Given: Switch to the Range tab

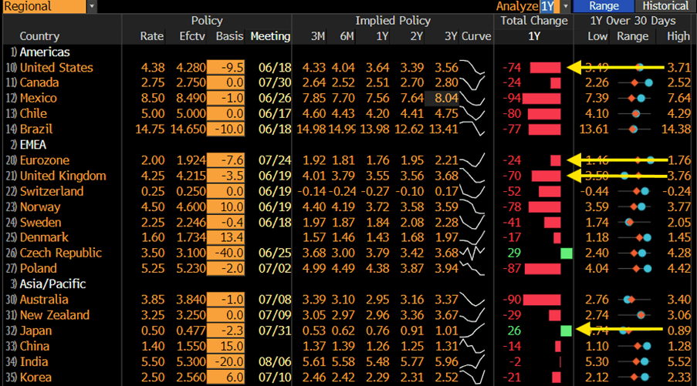Looking at the screenshot, I should [604, 6].
